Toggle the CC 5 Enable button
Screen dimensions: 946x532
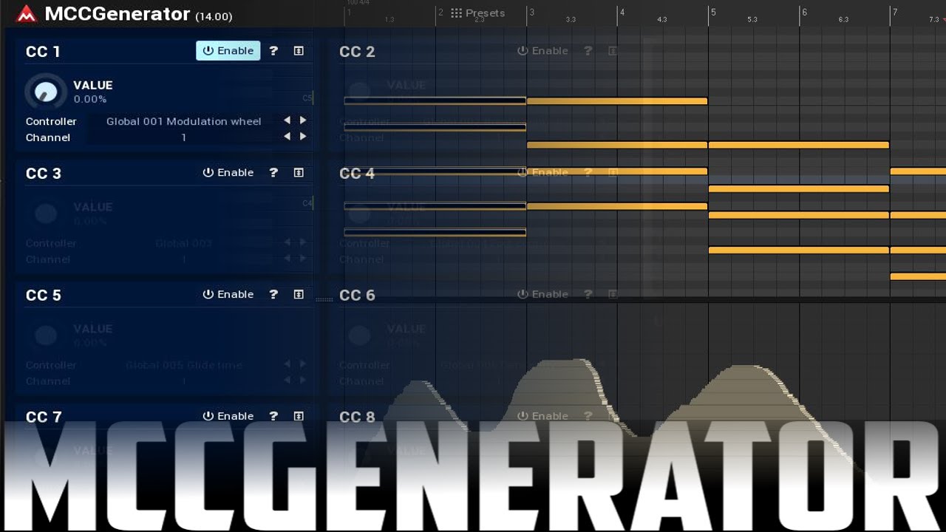click(x=228, y=294)
